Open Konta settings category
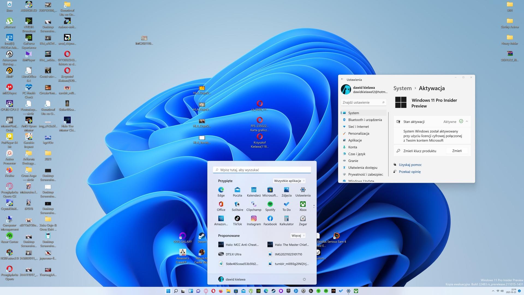The width and height of the screenshot is (524, 295). pos(364,147)
